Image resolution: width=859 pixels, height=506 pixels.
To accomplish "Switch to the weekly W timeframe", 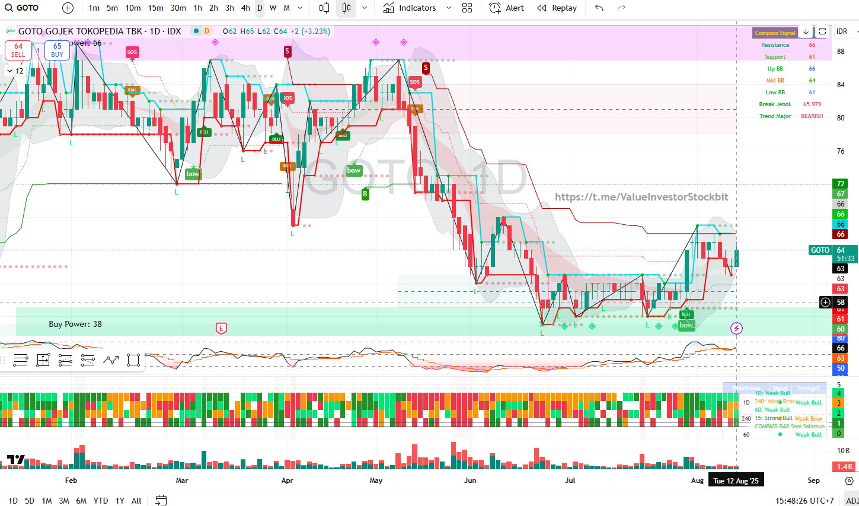I will (273, 8).
